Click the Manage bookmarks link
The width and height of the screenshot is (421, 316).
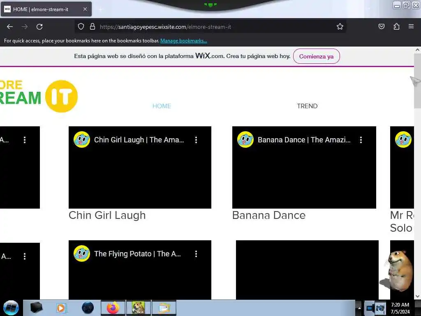tap(184, 41)
